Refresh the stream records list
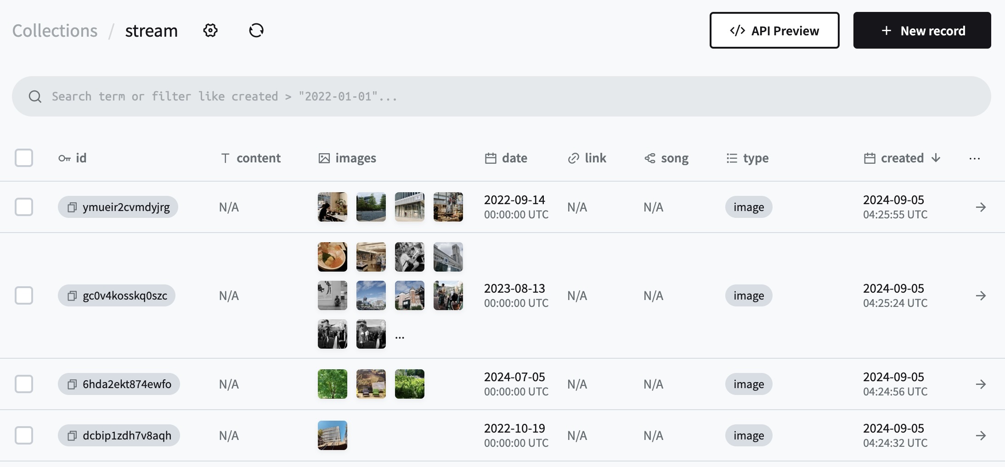Screen dimensions: 1005x467 [256, 31]
